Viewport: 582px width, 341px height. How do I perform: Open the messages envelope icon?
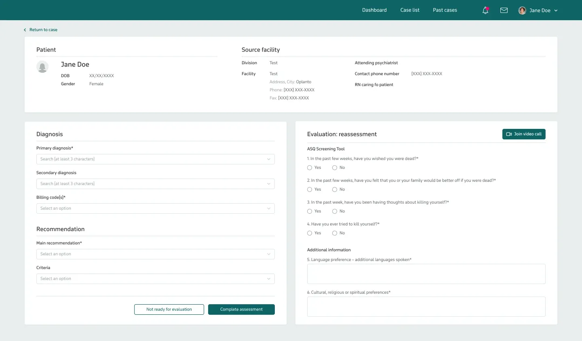[x=504, y=11]
